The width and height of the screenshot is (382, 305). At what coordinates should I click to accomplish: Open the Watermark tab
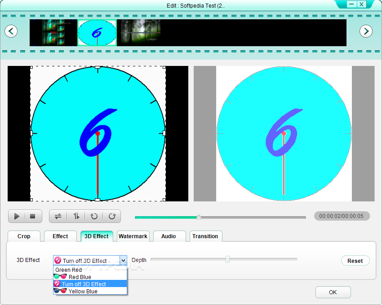(x=133, y=236)
